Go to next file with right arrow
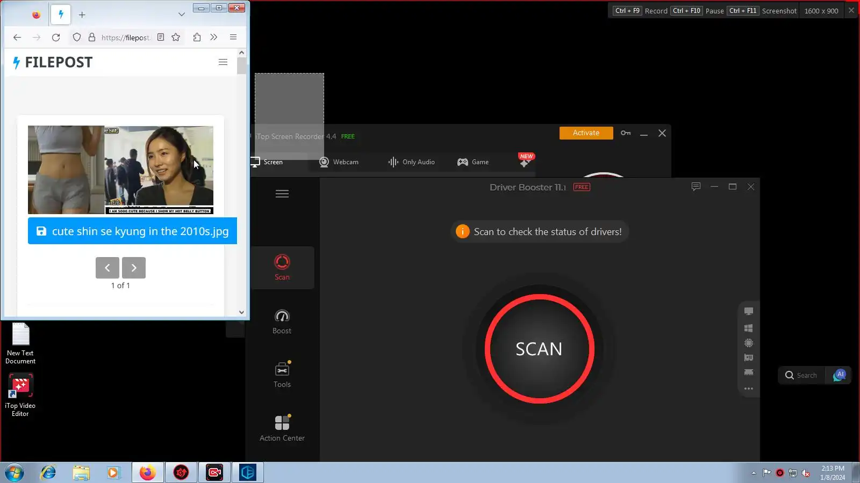Image resolution: width=860 pixels, height=483 pixels. click(x=134, y=268)
